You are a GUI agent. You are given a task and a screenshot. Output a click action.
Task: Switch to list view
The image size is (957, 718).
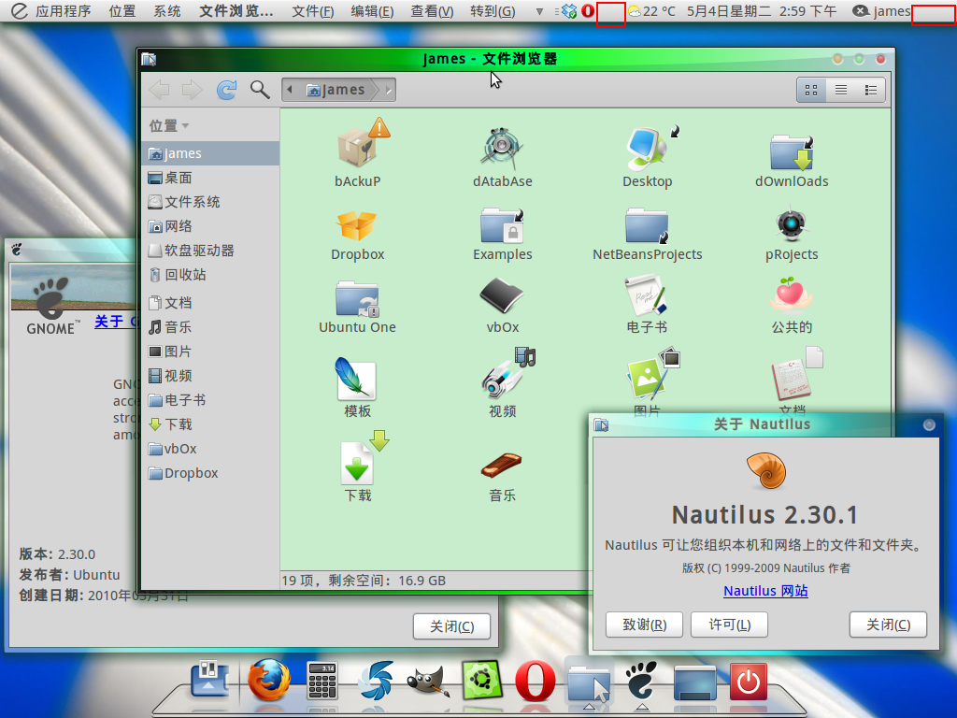841,91
